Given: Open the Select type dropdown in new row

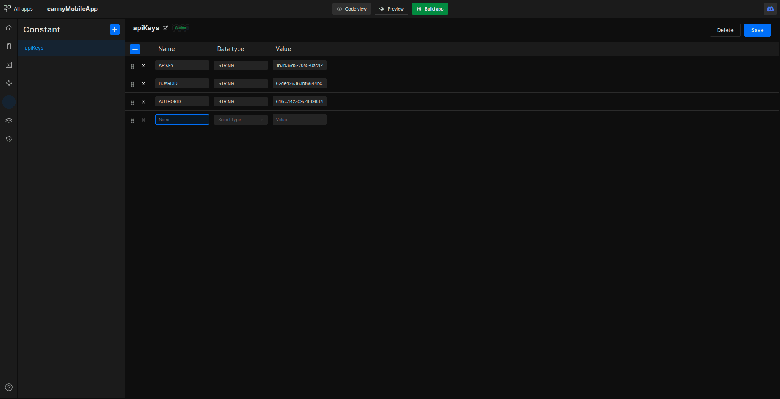Looking at the screenshot, I should 240,120.
